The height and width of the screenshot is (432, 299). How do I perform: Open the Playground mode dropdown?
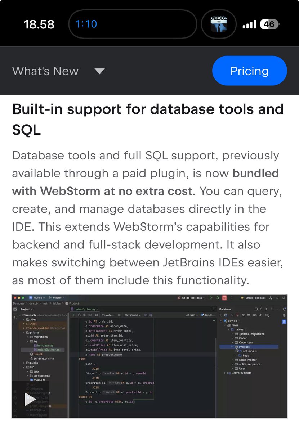tap(132, 315)
